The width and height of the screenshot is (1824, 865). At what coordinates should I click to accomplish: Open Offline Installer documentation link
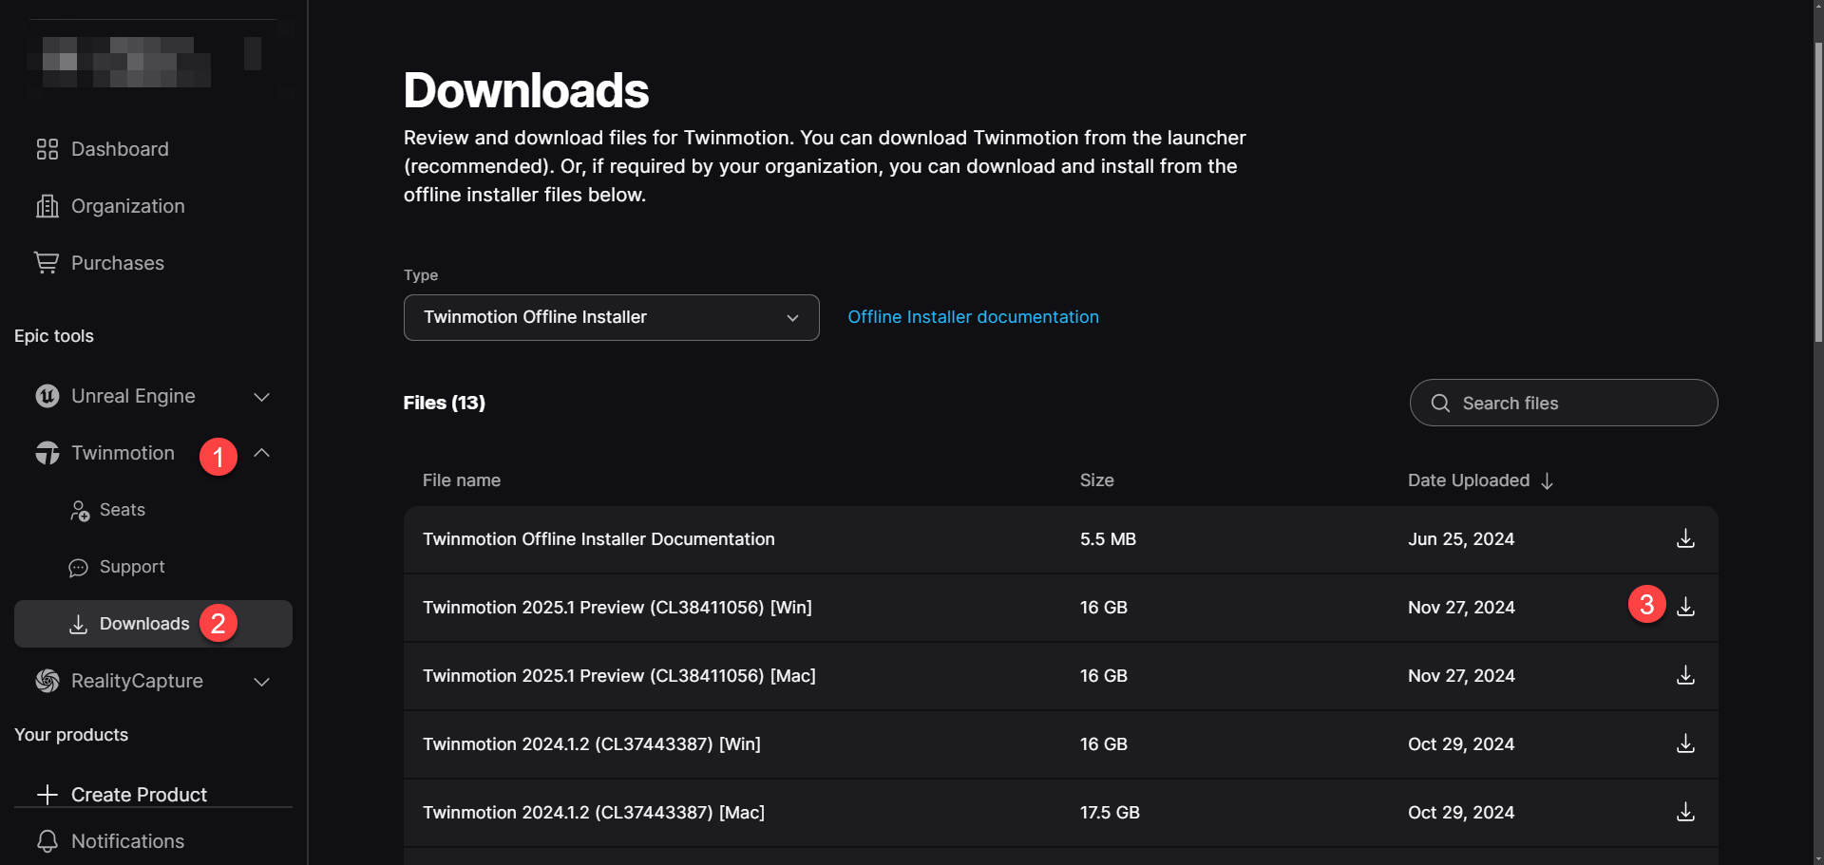[x=973, y=317]
